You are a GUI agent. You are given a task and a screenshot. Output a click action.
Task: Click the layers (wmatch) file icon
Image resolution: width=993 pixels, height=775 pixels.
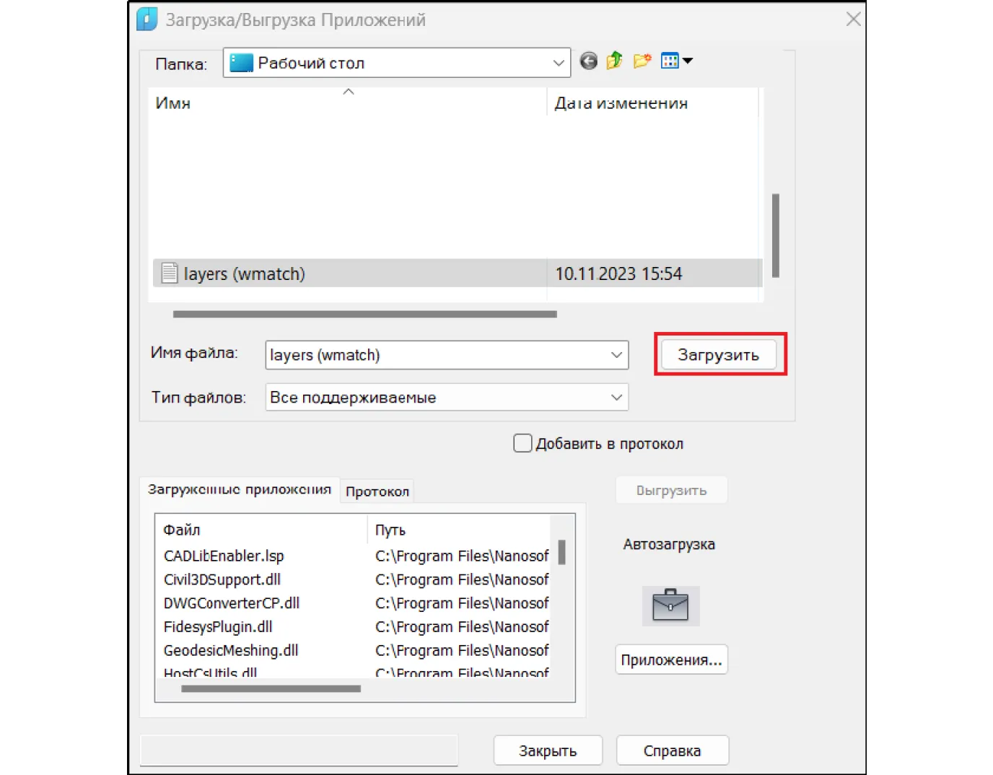(170, 273)
